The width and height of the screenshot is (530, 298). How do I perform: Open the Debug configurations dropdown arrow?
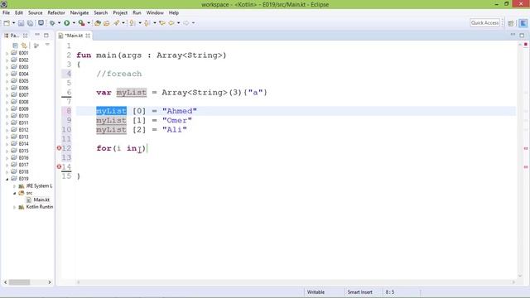59,23
